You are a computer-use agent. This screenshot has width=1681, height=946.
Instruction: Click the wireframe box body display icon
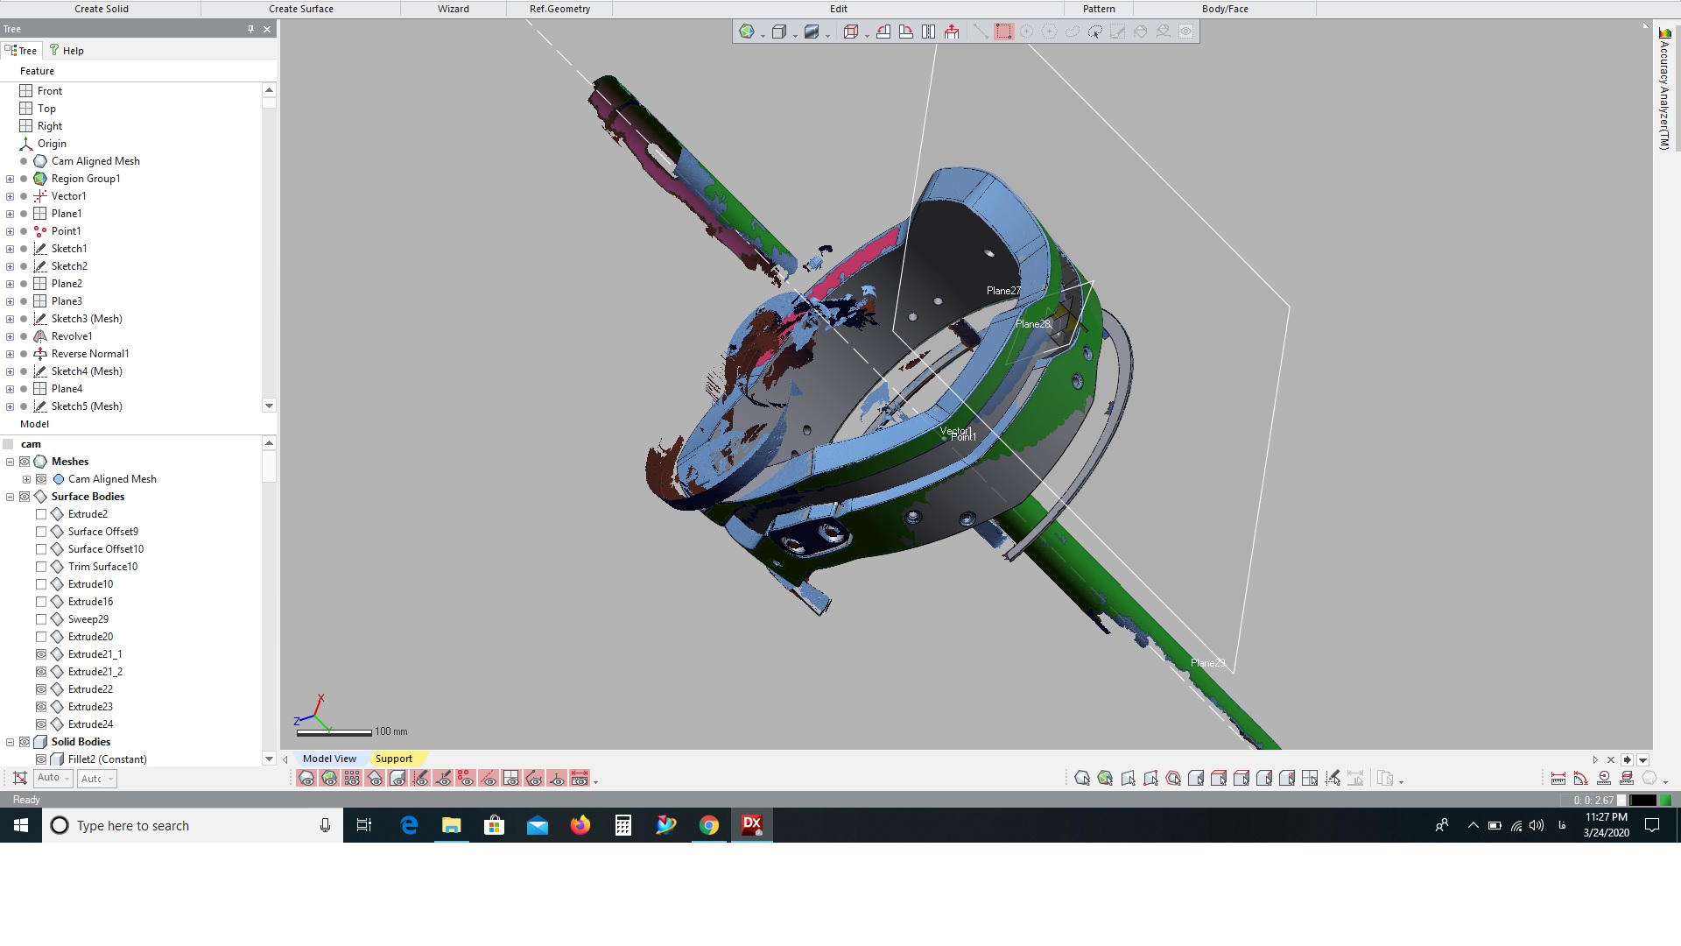779,32
